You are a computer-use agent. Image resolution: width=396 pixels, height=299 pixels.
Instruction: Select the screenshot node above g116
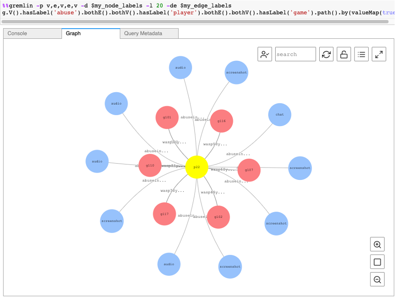(236, 72)
